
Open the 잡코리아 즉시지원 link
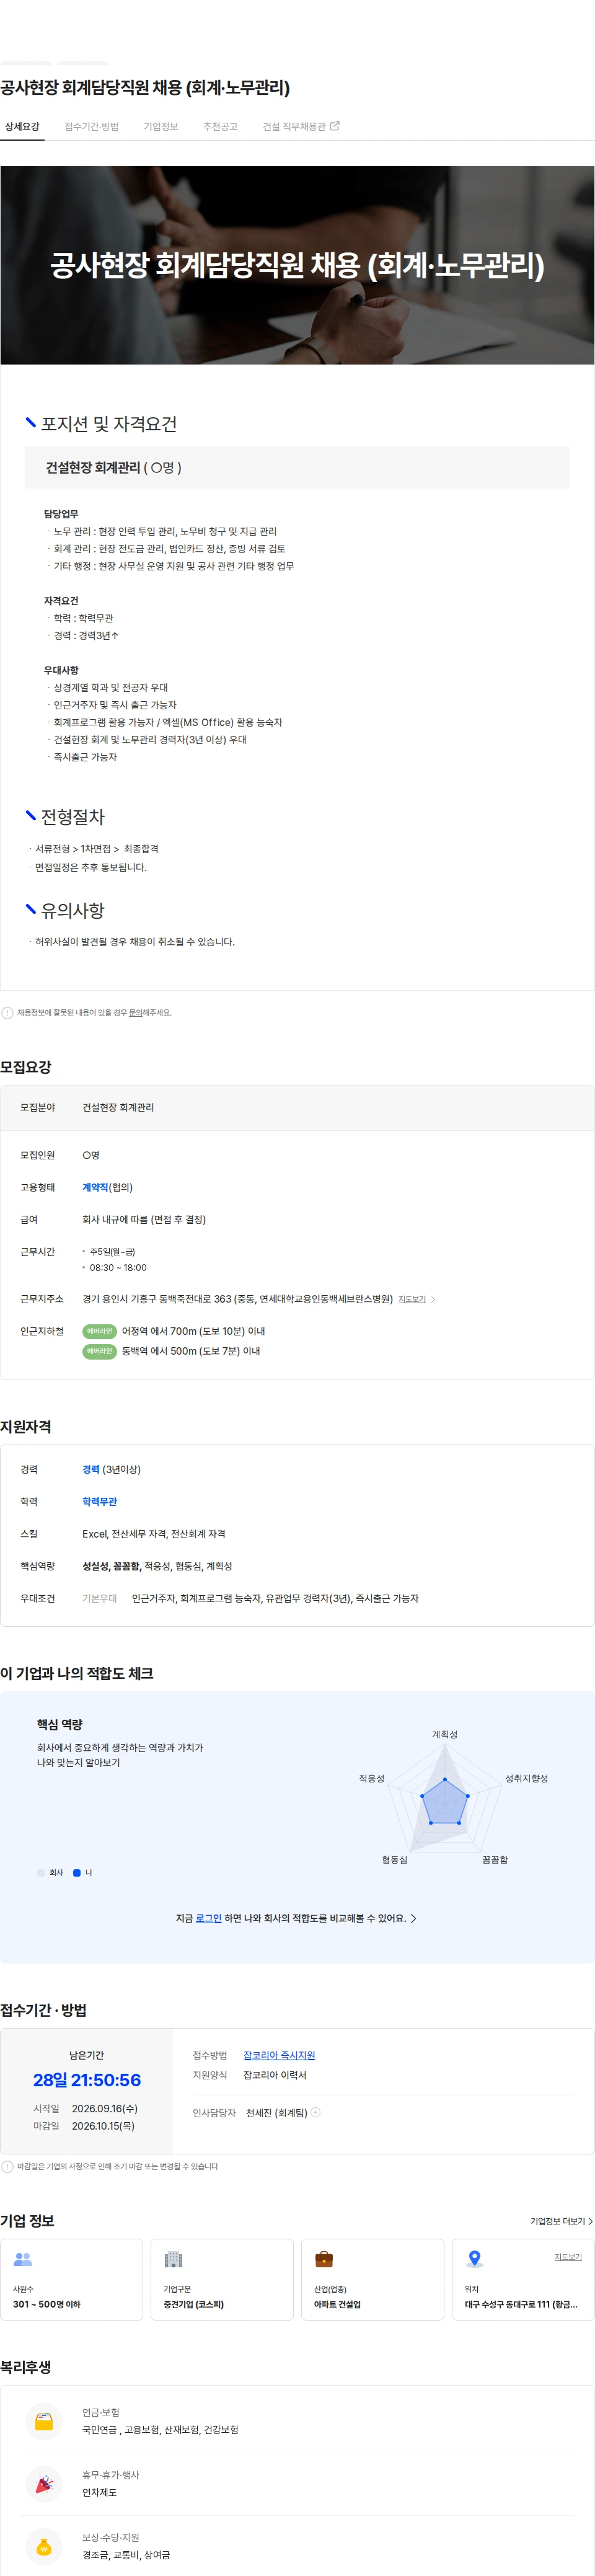(x=279, y=2055)
